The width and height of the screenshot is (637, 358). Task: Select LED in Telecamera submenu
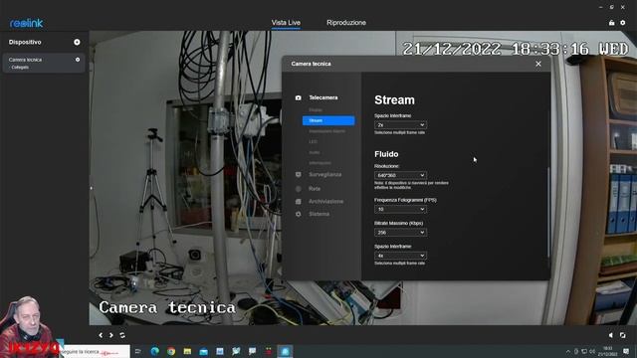coord(313,141)
